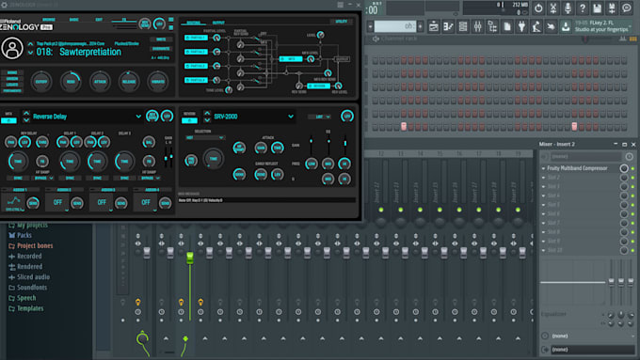Expand Fruity Multiband Compressor slot arrow
The height and width of the screenshot is (360, 640).
pos(543,168)
